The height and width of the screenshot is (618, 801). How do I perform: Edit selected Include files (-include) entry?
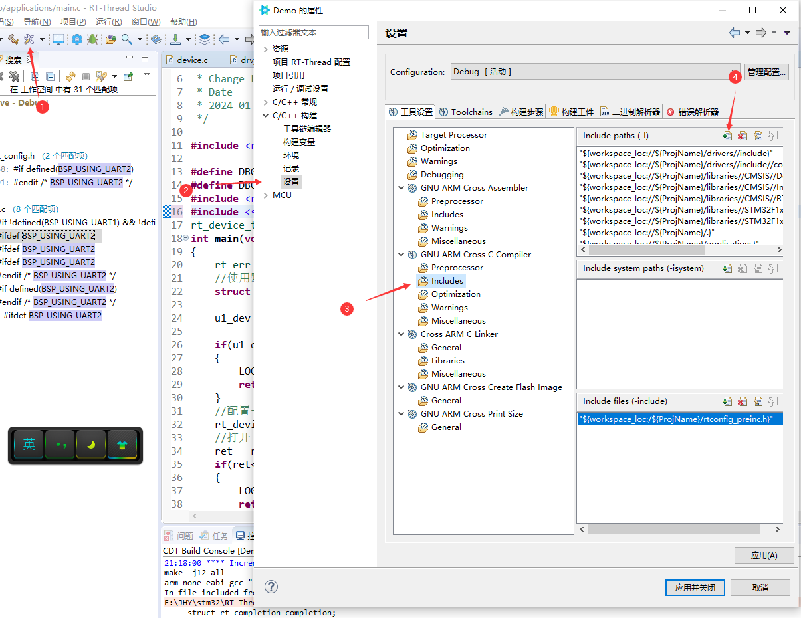click(x=758, y=401)
